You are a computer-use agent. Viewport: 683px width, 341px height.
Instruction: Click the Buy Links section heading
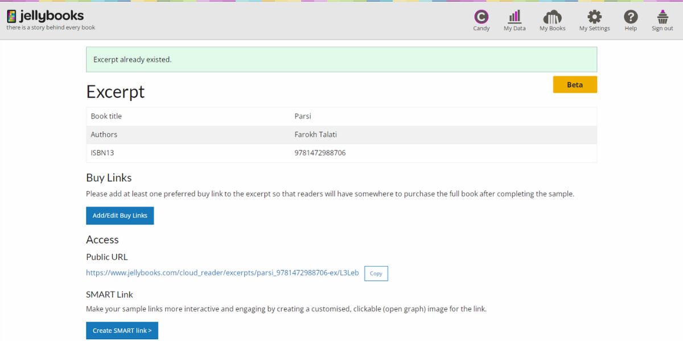109,178
